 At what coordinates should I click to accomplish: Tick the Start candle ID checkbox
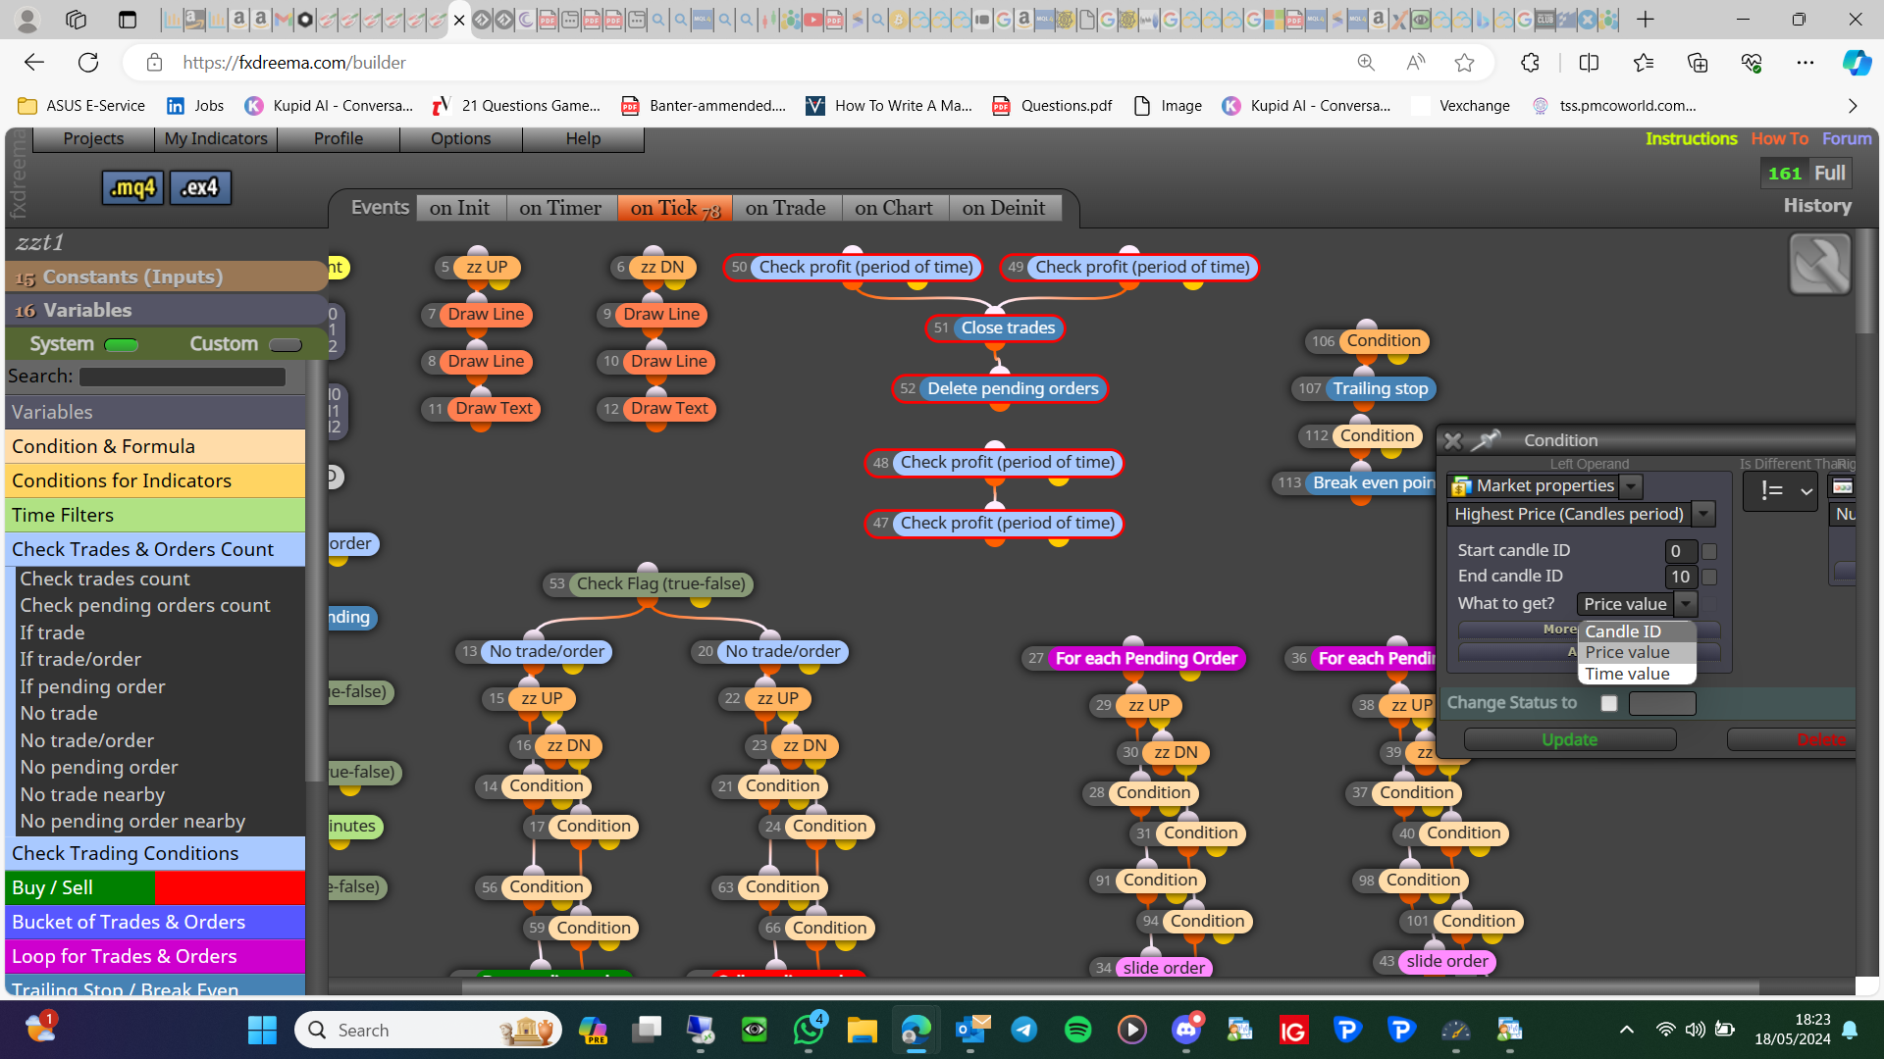[1709, 552]
